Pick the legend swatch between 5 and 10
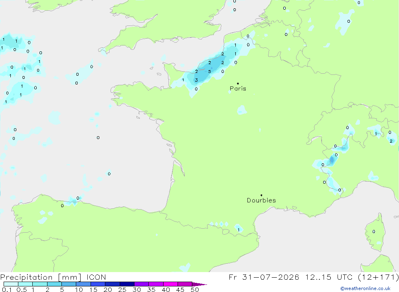The height and width of the screenshot is (292, 399). [x=69, y=284]
